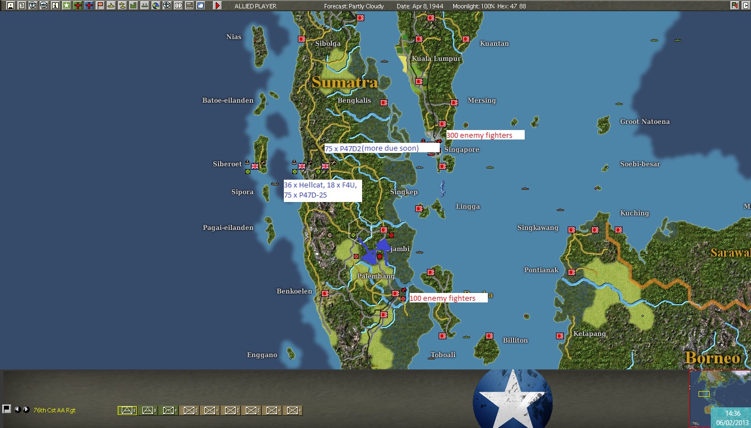Select the Japanese base marker beside Pontianak

[x=572, y=272]
